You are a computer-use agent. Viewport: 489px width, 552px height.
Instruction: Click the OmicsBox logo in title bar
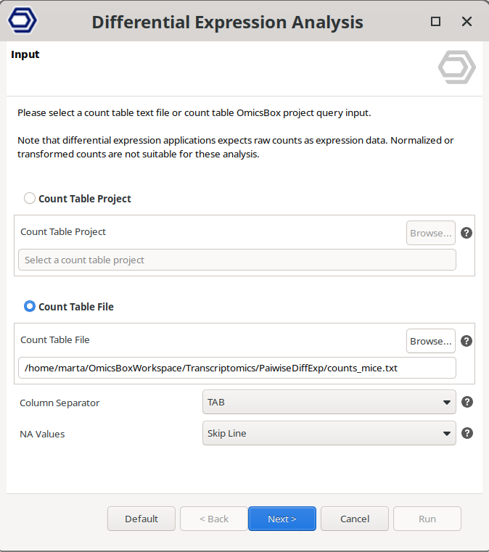[22, 21]
